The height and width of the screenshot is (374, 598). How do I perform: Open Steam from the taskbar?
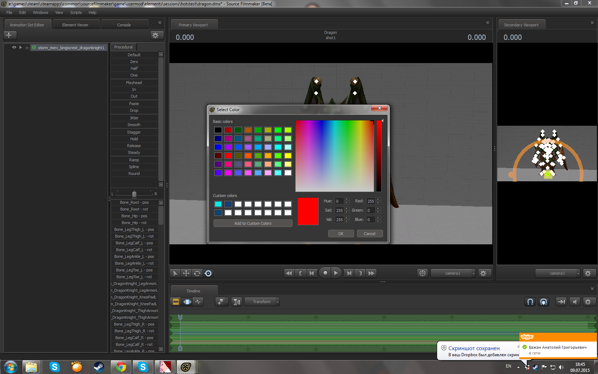(x=99, y=367)
